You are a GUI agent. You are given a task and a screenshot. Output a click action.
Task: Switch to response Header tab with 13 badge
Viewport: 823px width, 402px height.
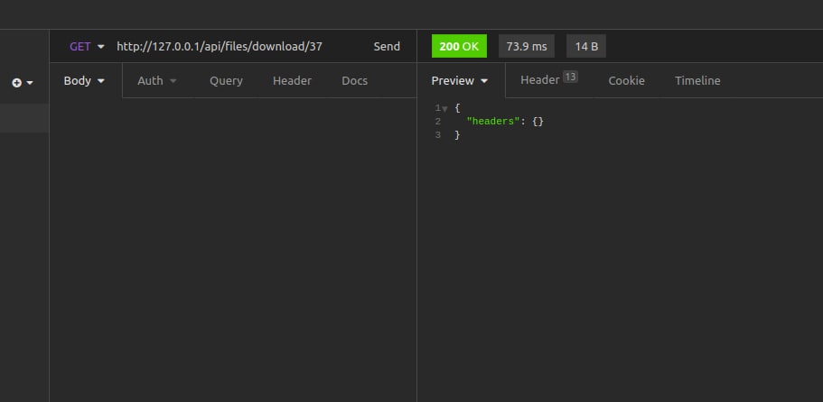pos(549,79)
